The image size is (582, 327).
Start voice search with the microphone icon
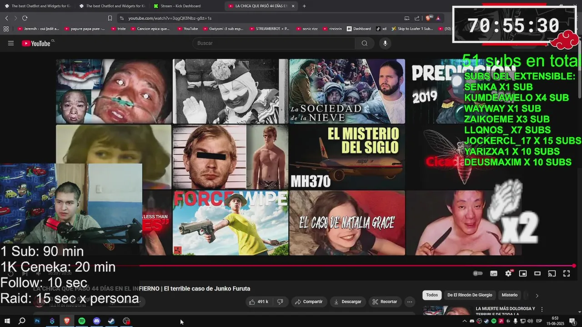385,43
